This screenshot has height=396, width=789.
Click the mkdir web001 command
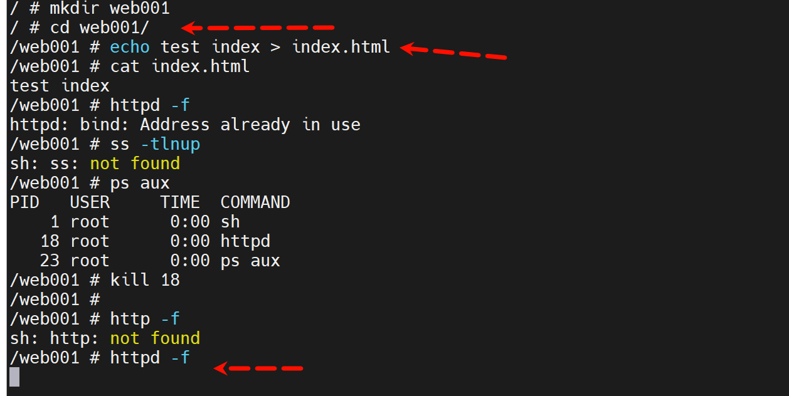coord(109,9)
